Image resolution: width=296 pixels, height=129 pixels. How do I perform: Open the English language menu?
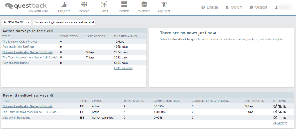pyautogui.click(x=210, y=7)
